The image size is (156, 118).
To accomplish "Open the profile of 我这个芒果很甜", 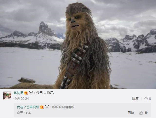I will pos(28,107).
